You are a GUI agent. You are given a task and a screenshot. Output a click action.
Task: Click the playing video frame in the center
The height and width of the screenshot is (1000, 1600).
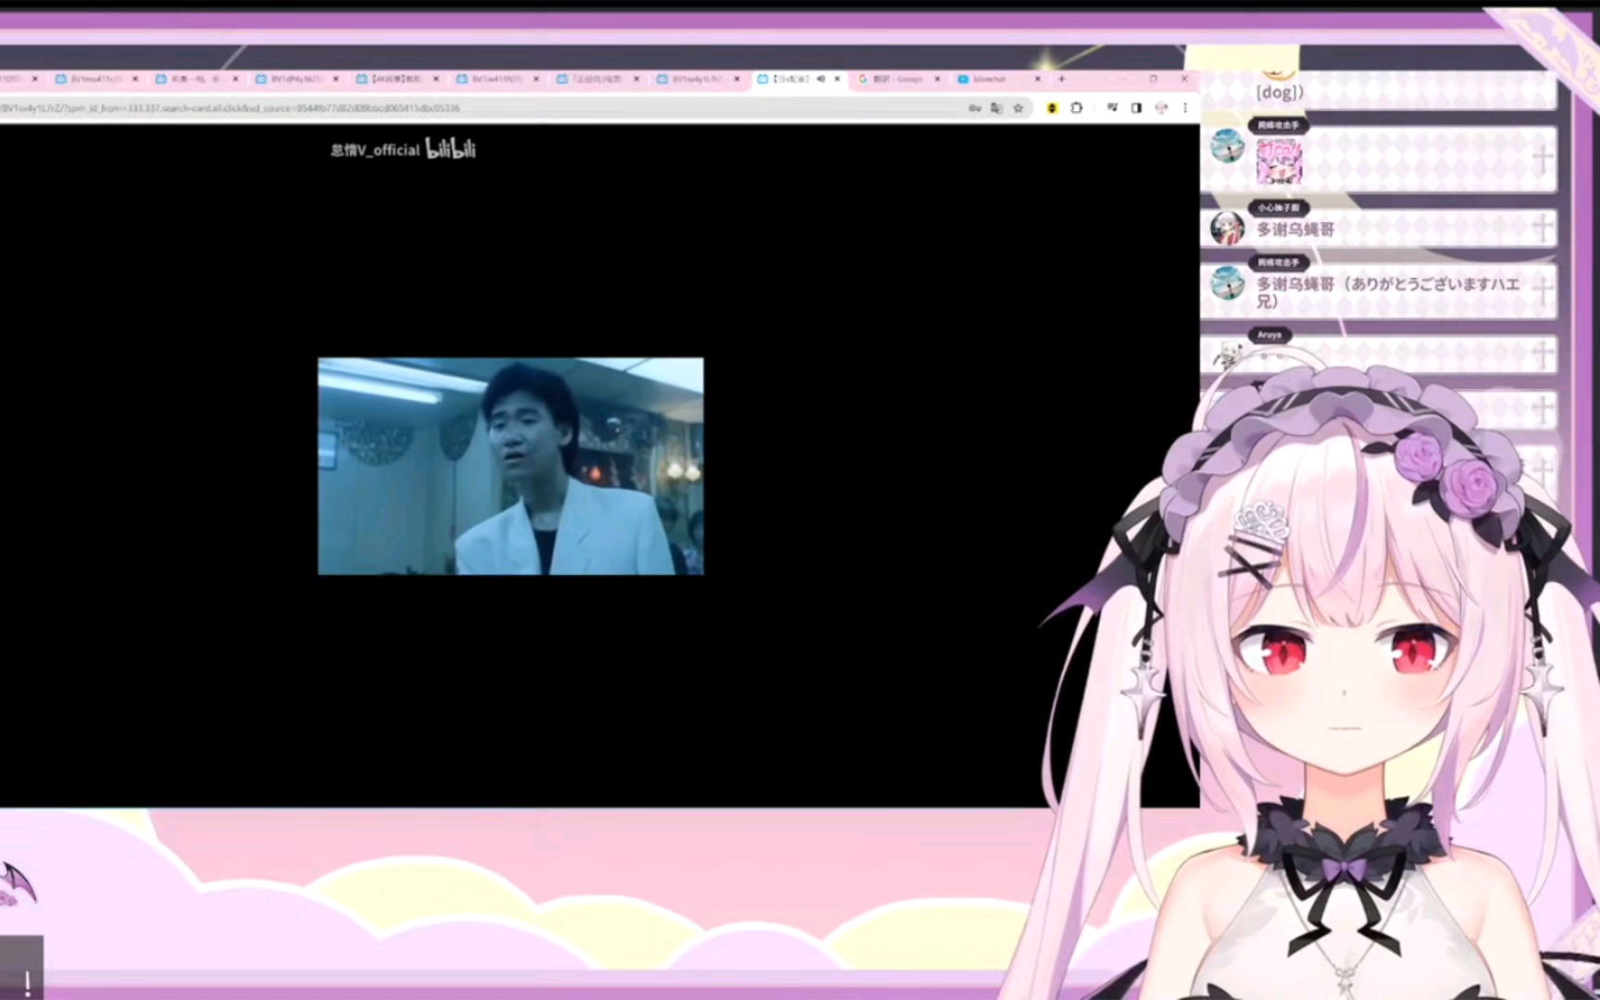tap(510, 466)
